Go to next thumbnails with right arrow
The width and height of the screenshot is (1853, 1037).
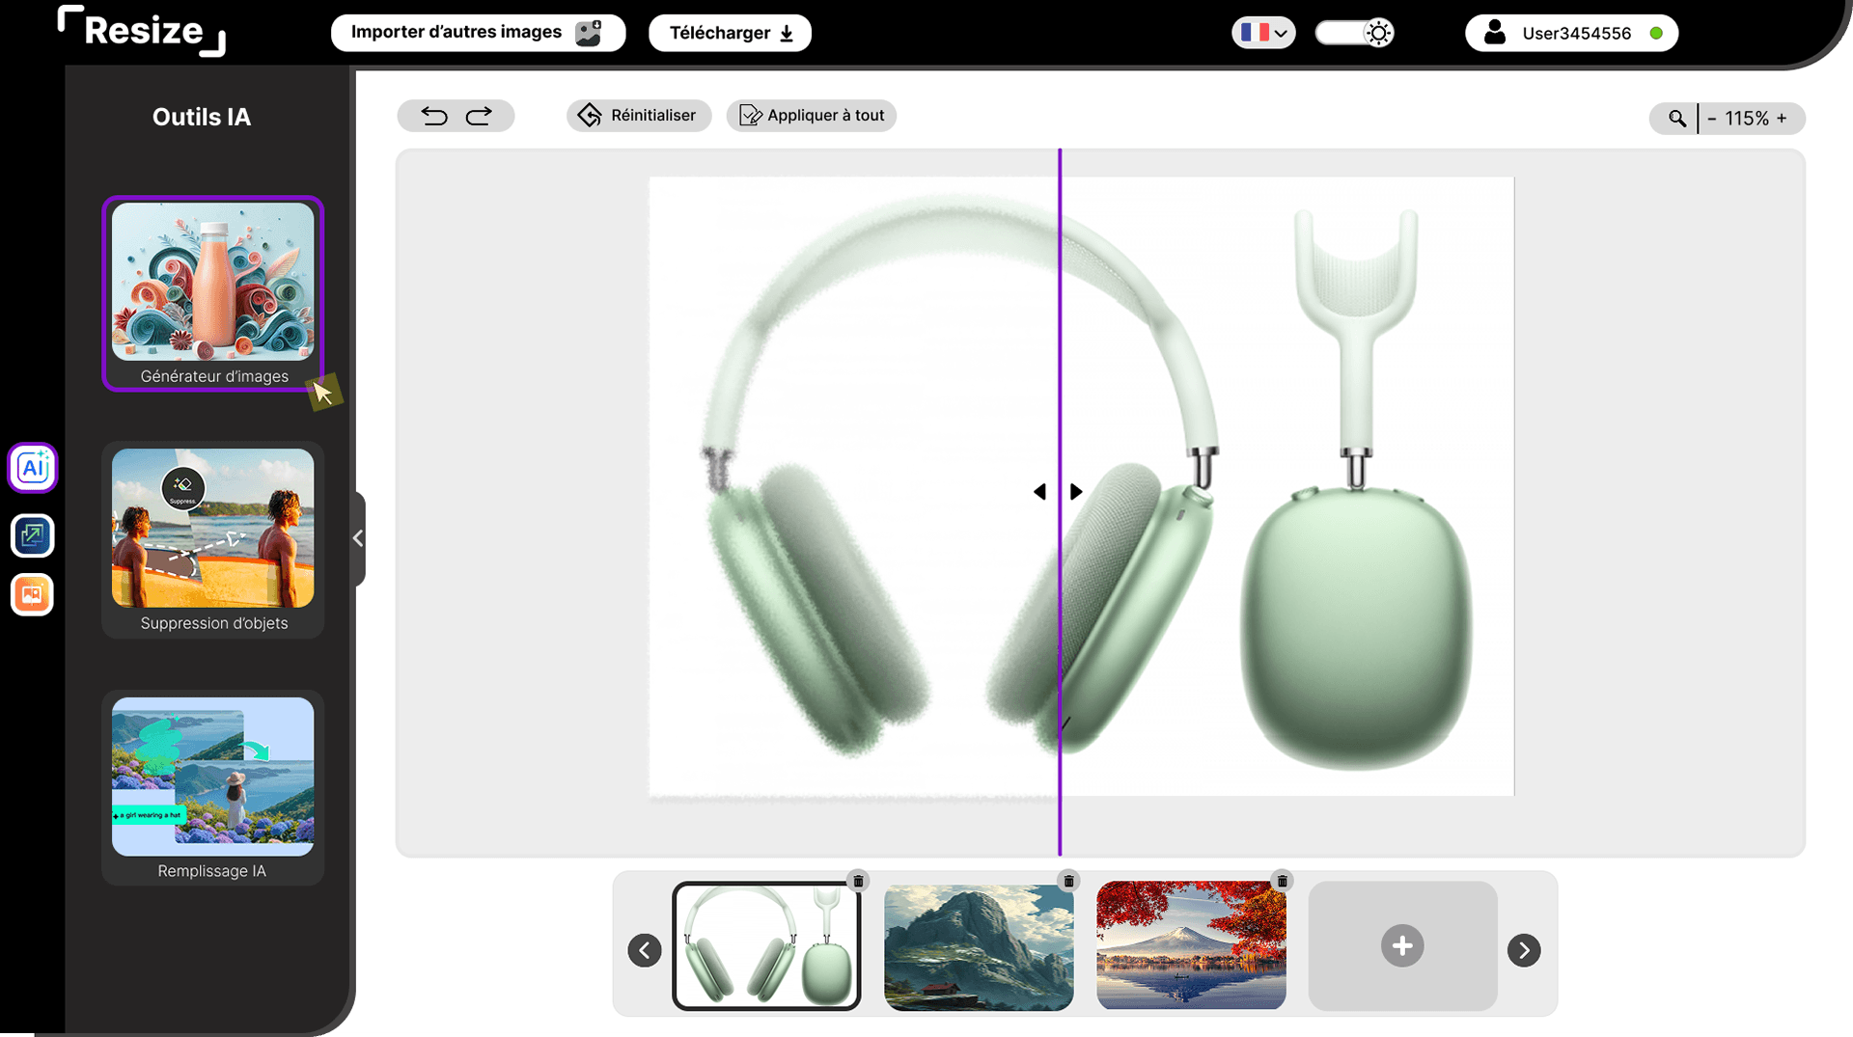[1524, 950]
